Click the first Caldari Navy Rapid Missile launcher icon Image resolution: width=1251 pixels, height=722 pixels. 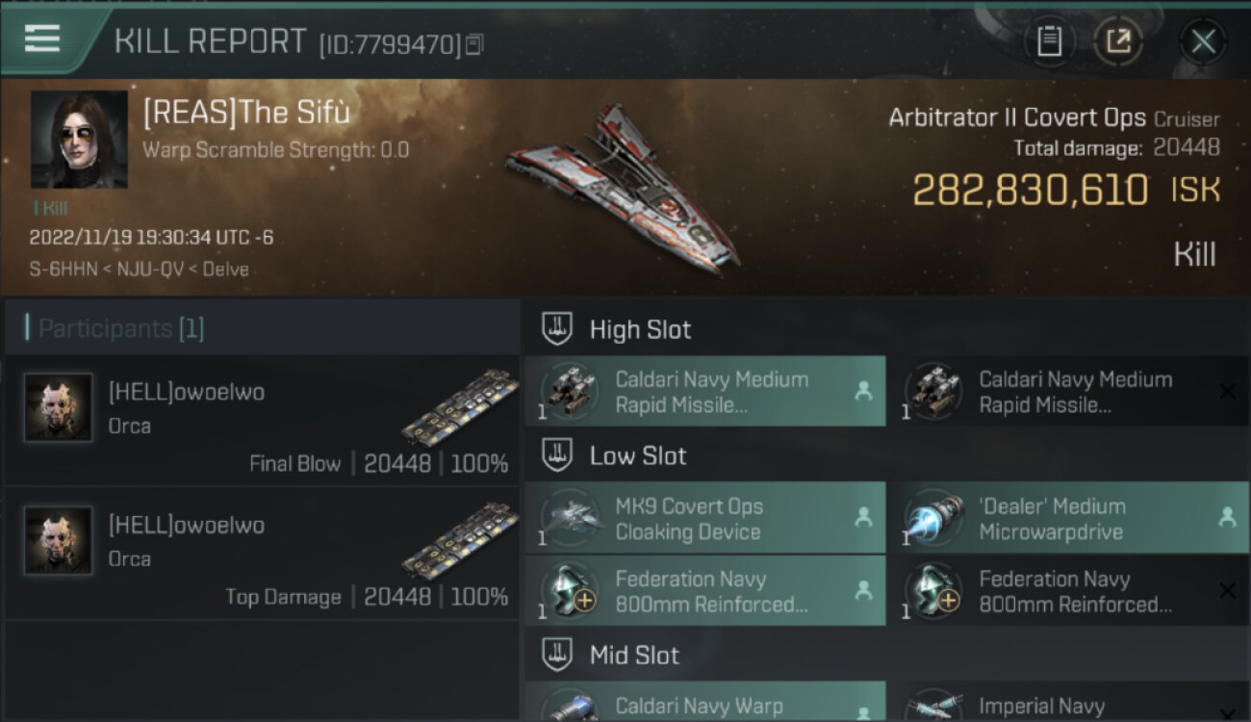pyautogui.click(x=572, y=392)
